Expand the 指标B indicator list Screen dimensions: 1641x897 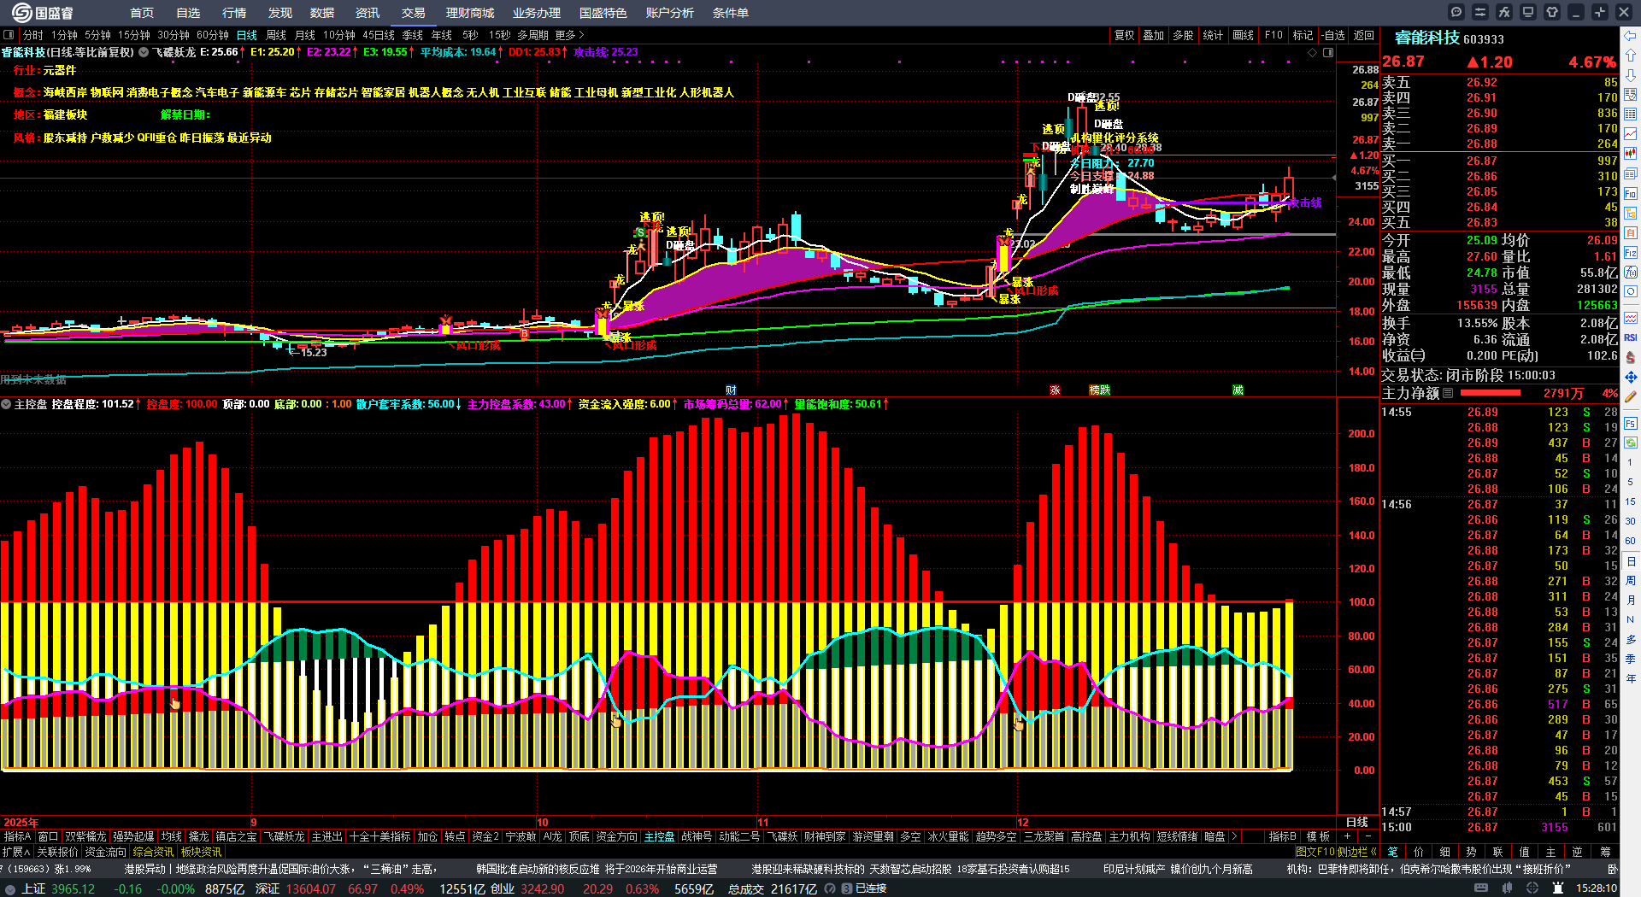coord(1282,836)
